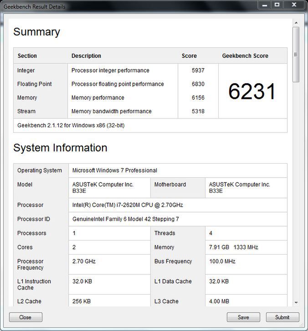Click the Motherboard label
This screenshot has width=308, height=331.
[170, 185]
